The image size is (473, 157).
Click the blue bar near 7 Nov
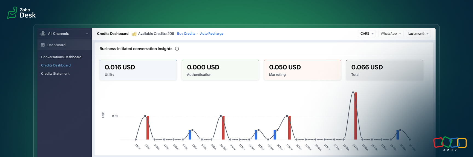[x=190, y=135]
